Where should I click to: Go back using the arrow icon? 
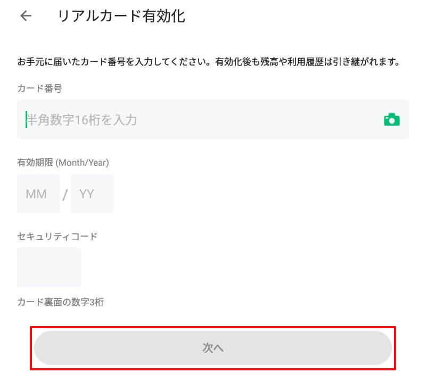coord(26,16)
